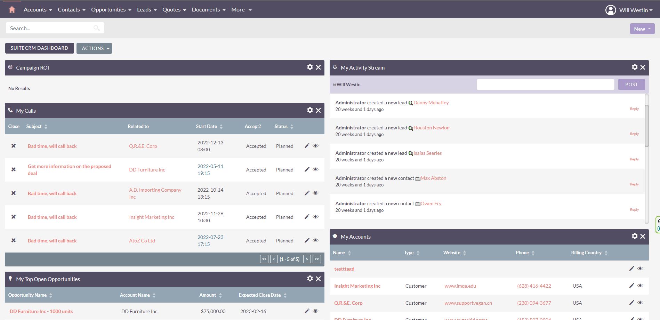
Task: Post to the activity stream
Action: point(631,85)
